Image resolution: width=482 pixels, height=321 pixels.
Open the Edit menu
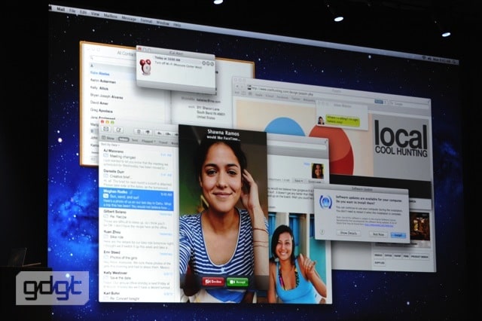click(x=83, y=12)
